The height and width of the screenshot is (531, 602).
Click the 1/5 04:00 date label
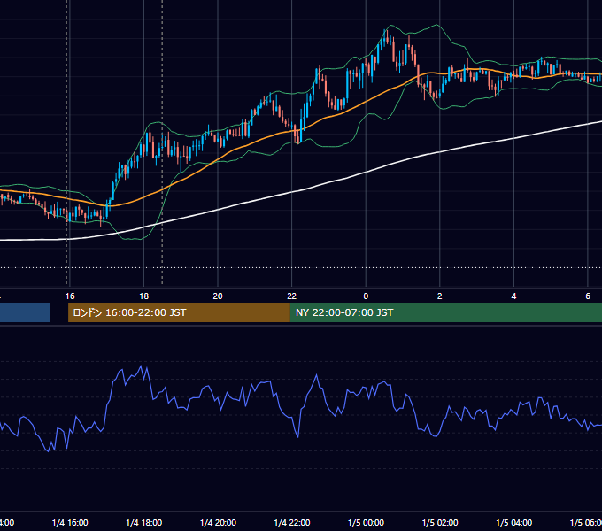click(x=514, y=522)
